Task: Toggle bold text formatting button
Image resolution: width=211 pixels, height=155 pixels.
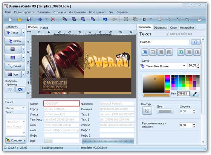Action: [x=145, y=52]
